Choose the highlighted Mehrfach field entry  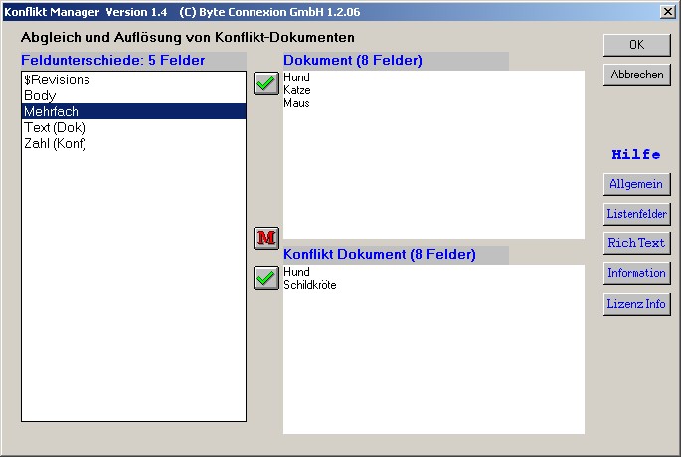(51, 112)
